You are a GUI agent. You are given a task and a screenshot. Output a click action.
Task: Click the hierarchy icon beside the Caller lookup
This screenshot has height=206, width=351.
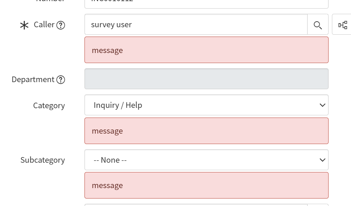click(x=342, y=25)
